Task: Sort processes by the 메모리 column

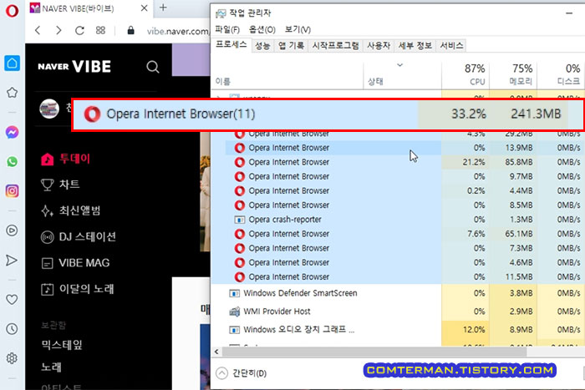Action: [513, 76]
